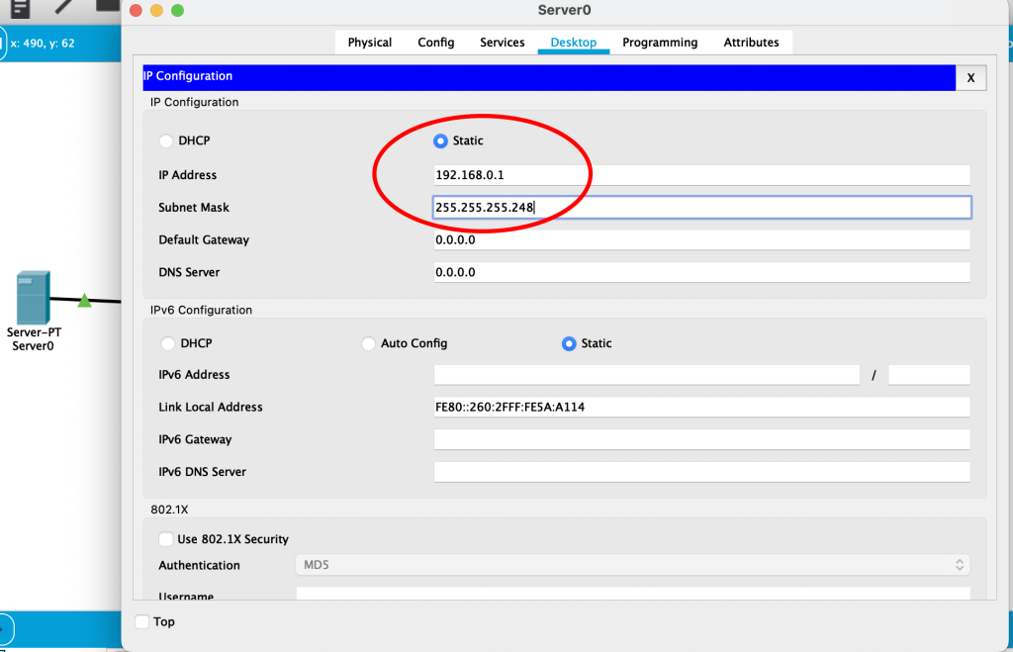Switch to the Physical tab
Viewport: 1013px width, 652px height.
[x=370, y=43]
